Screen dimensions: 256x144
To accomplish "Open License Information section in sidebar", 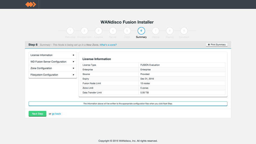I will [x=53, y=55].
